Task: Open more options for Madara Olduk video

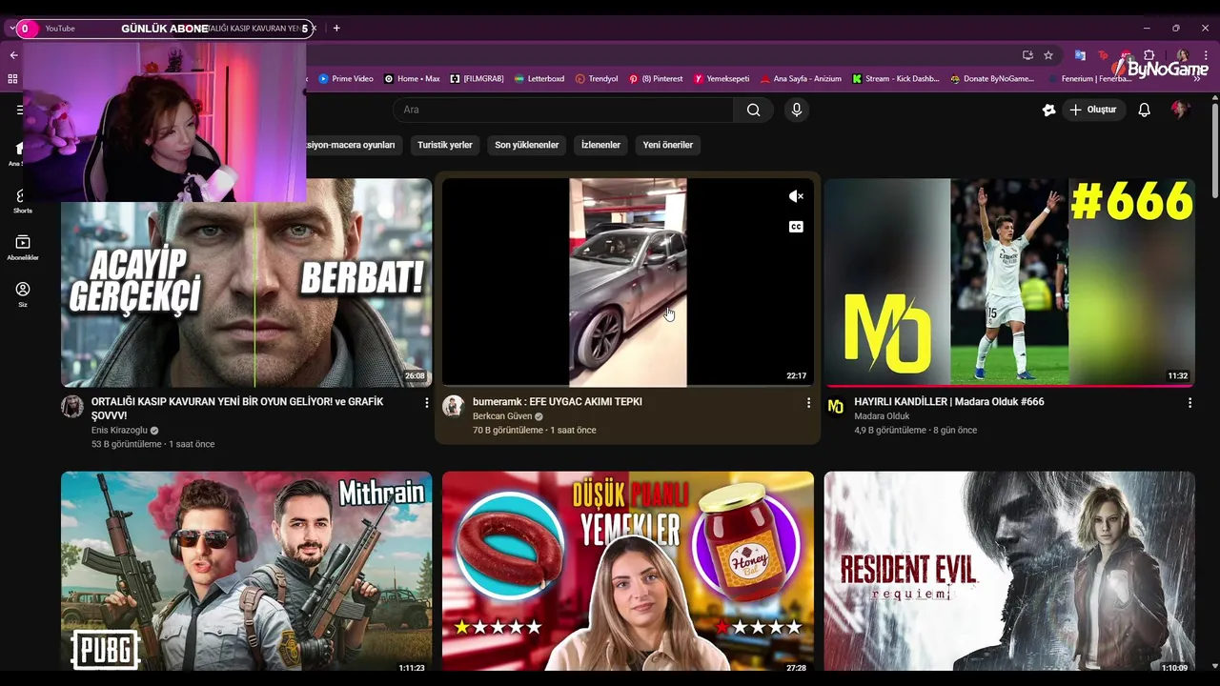Action: point(1189,403)
